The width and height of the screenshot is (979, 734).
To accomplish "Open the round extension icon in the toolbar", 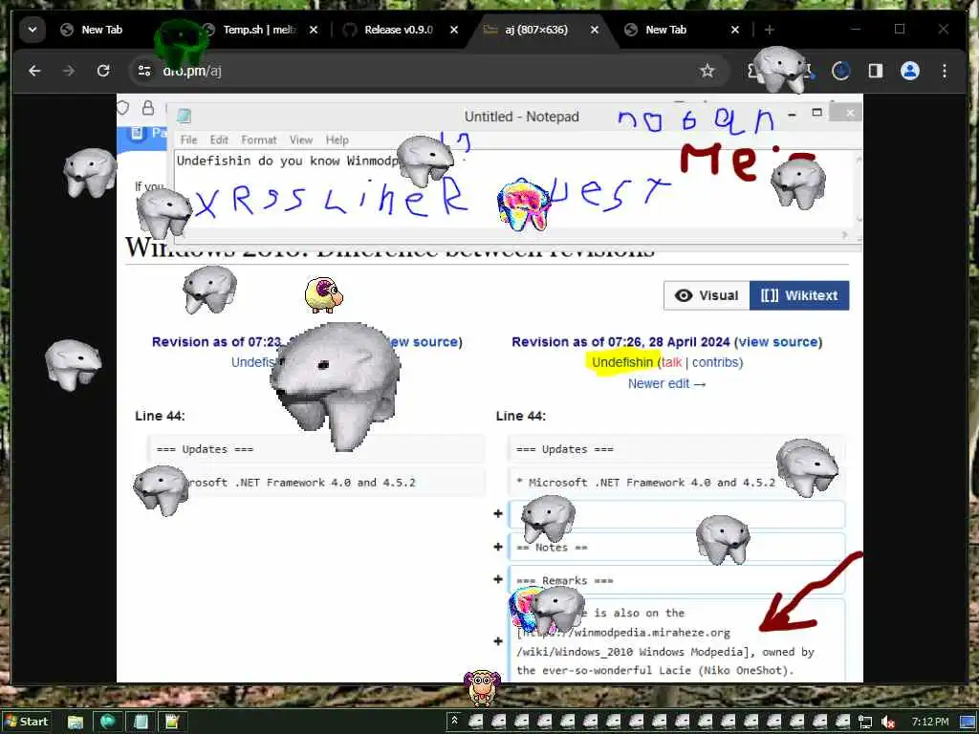I will click(841, 71).
